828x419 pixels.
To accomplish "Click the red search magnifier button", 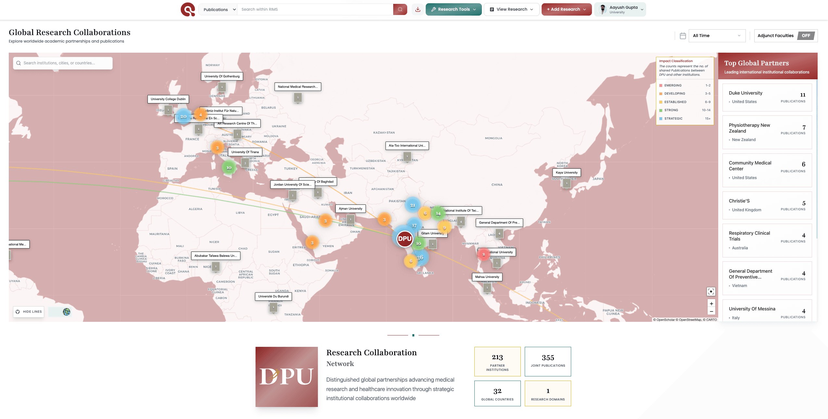I will point(400,9).
